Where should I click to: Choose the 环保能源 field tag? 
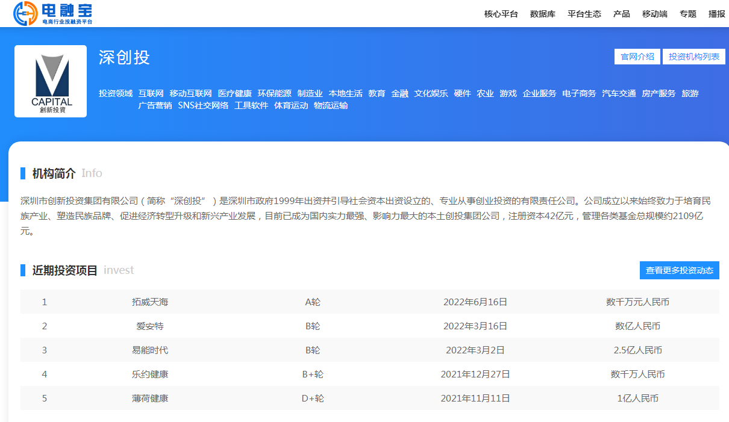(275, 93)
